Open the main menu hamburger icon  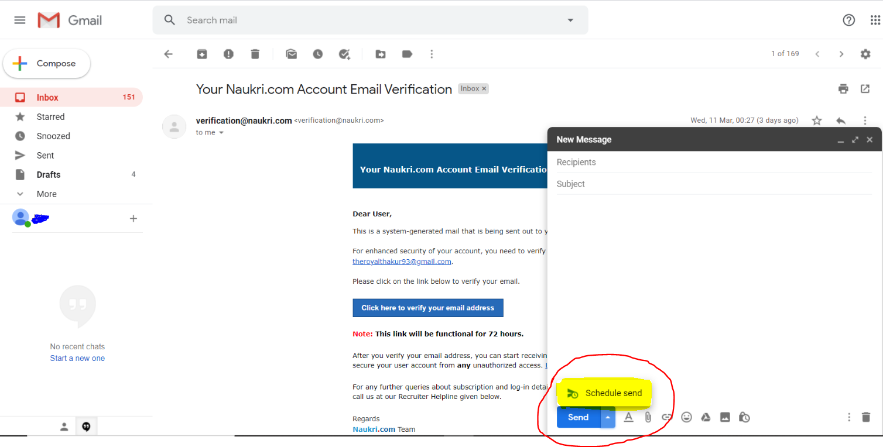pyautogui.click(x=20, y=20)
